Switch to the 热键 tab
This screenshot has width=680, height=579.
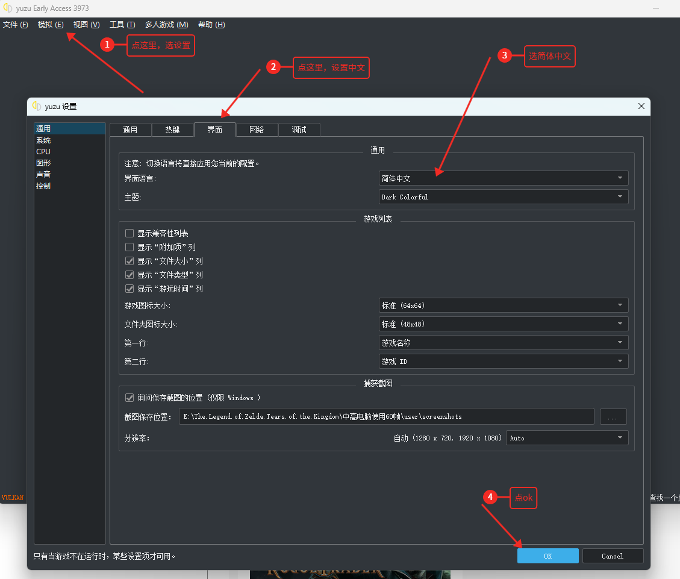point(172,130)
